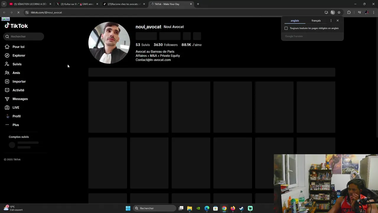This screenshot has height=213, width=378.
Task: Open Firefox from taskbar
Action: point(233,208)
